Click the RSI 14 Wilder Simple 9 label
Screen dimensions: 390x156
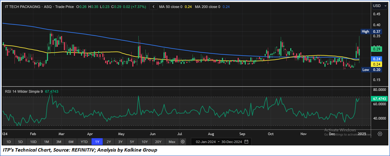click(x=24, y=92)
